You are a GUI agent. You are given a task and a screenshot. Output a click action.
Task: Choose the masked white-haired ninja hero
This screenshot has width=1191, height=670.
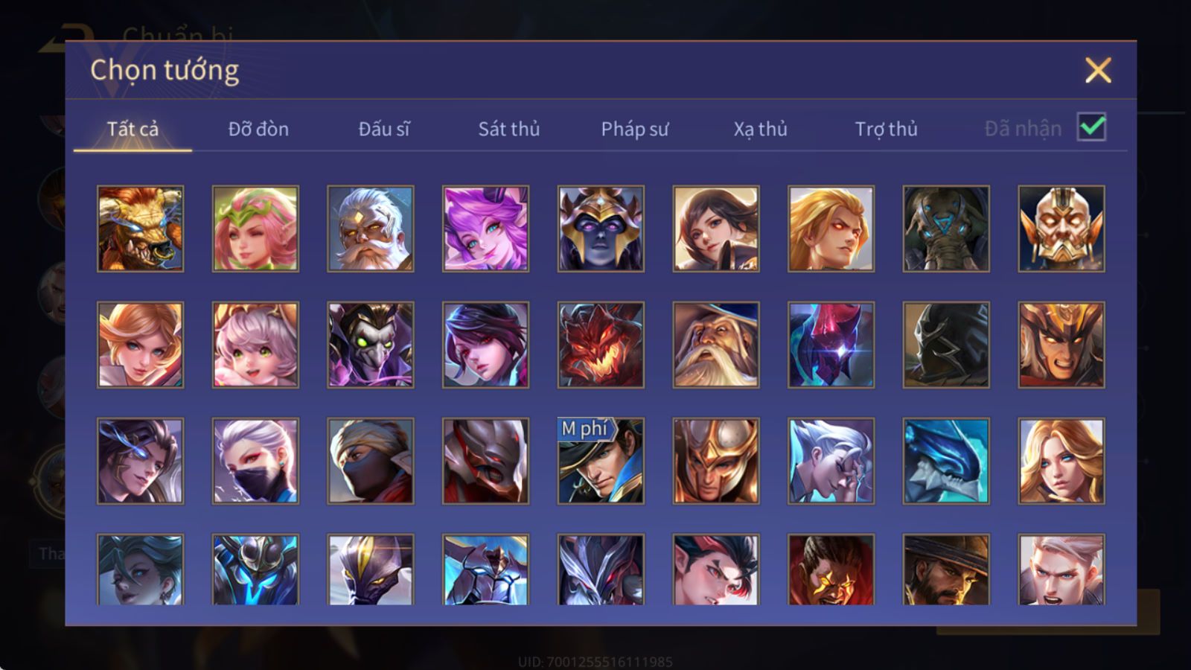click(255, 461)
